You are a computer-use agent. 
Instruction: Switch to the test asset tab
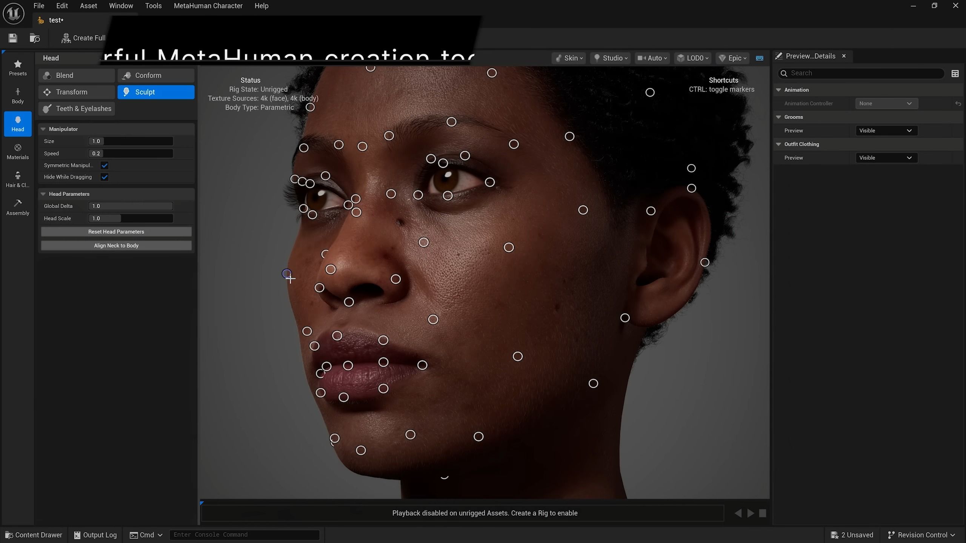(56, 20)
